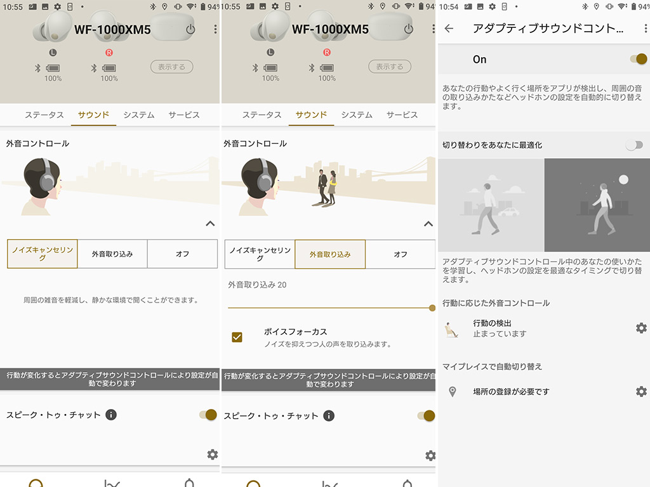
Task: Open the 場所の登録が必要です row
Action: (544, 391)
